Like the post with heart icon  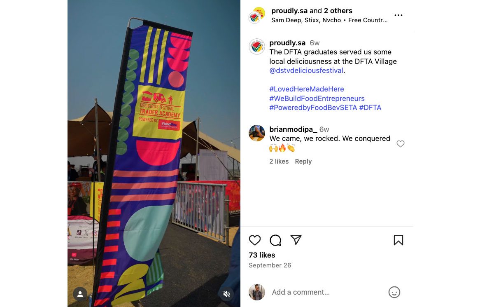coord(255,240)
